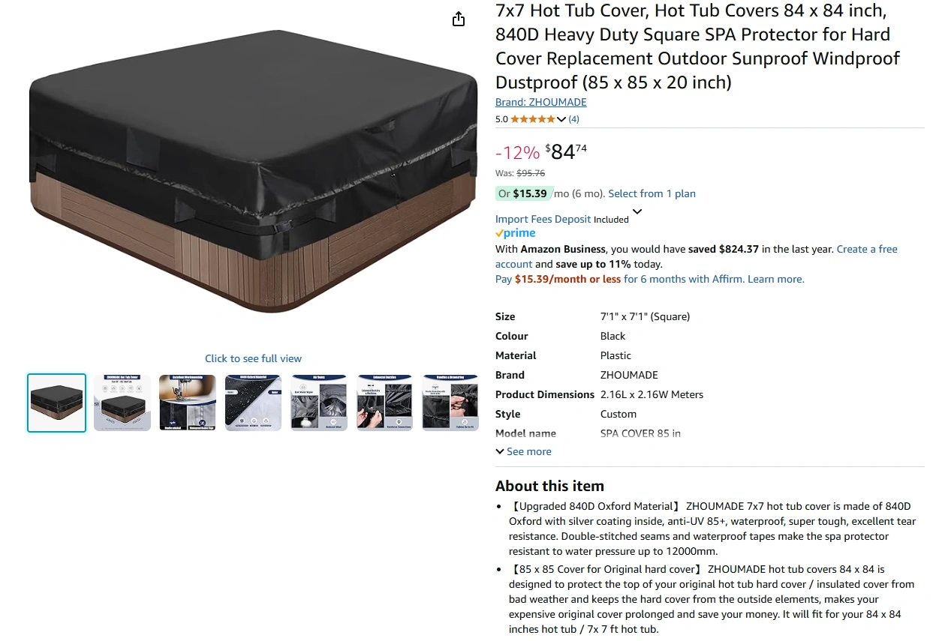Click Select from 1 plan link
This screenshot has width=936, height=641.
(652, 193)
